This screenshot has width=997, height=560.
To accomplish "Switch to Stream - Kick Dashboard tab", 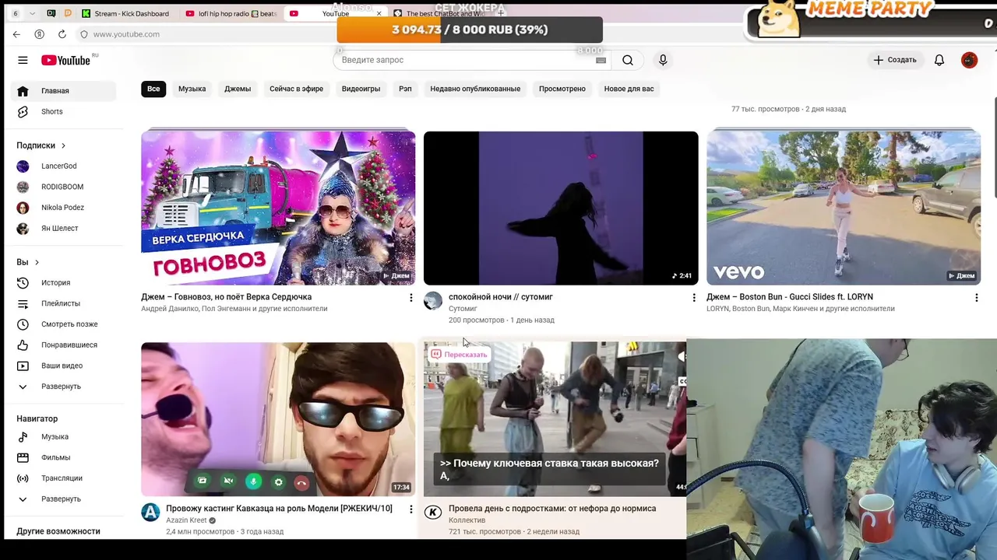I will [125, 13].
